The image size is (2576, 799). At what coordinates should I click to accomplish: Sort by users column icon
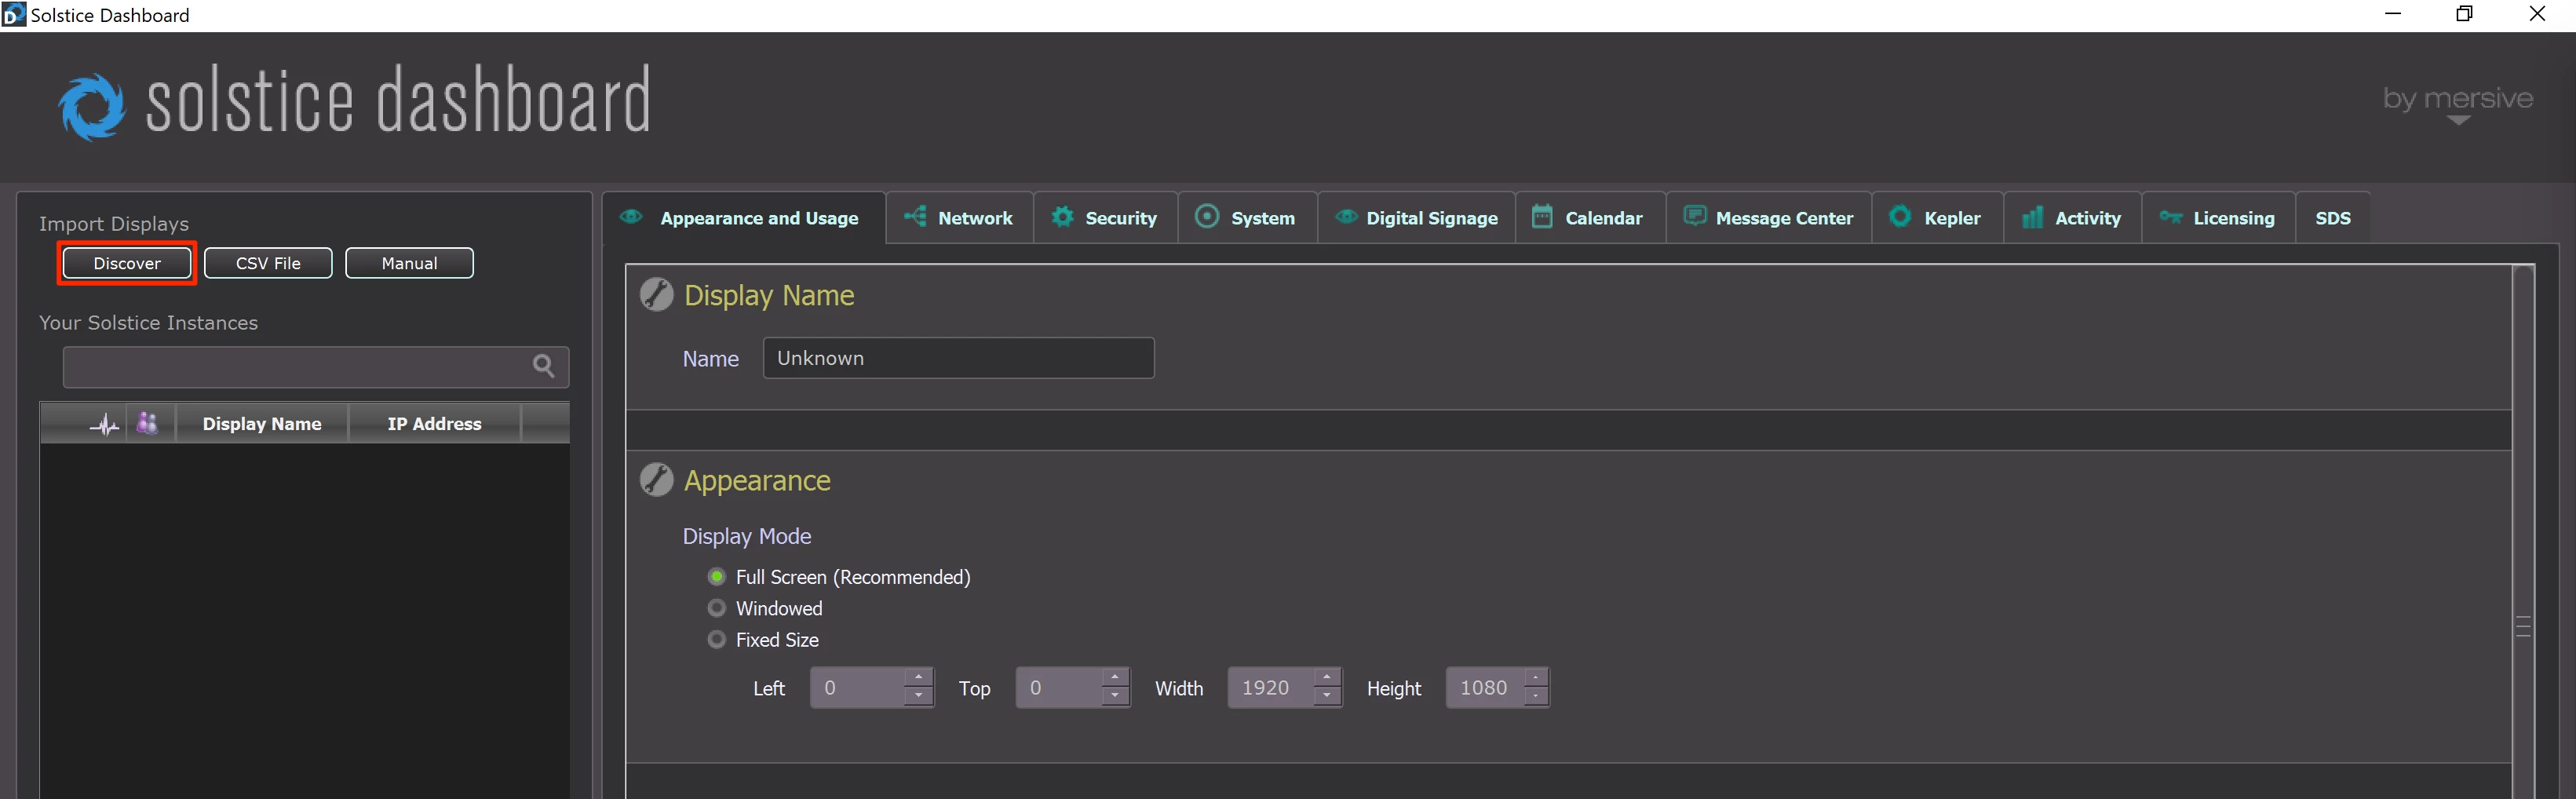coord(147,423)
